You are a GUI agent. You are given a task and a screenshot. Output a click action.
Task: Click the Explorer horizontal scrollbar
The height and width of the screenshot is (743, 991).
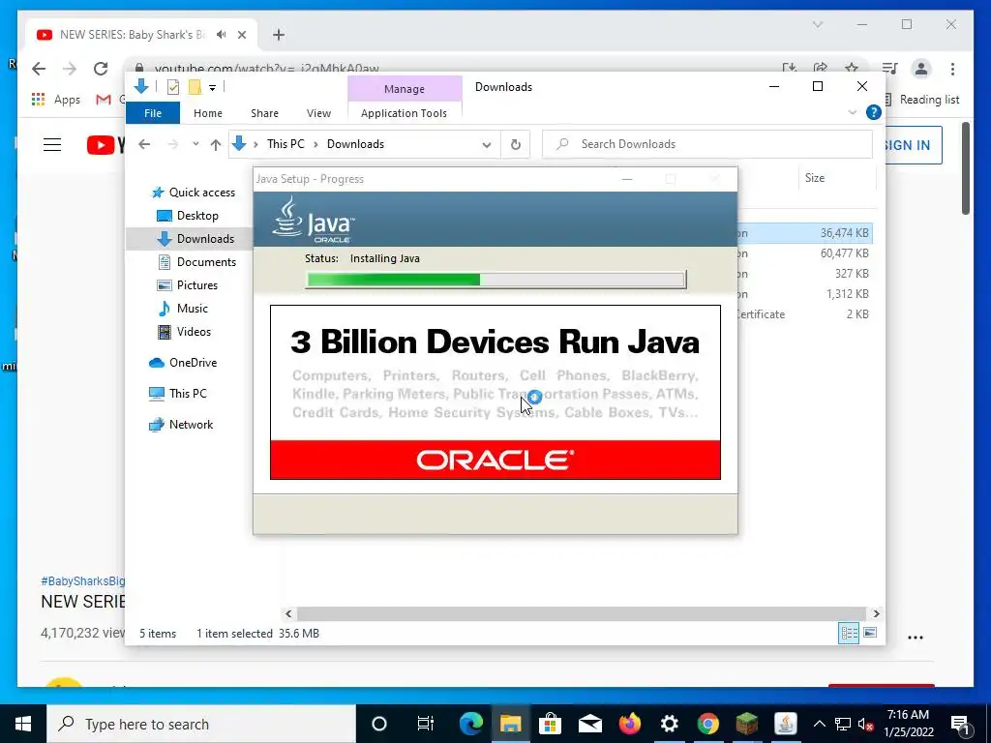(x=581, y=613)
